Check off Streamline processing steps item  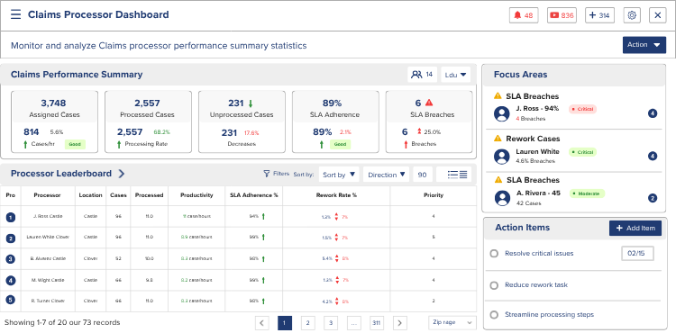click(494, 314)
